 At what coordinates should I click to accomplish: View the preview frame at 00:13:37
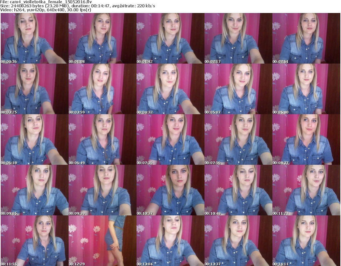tap(238, 241)
